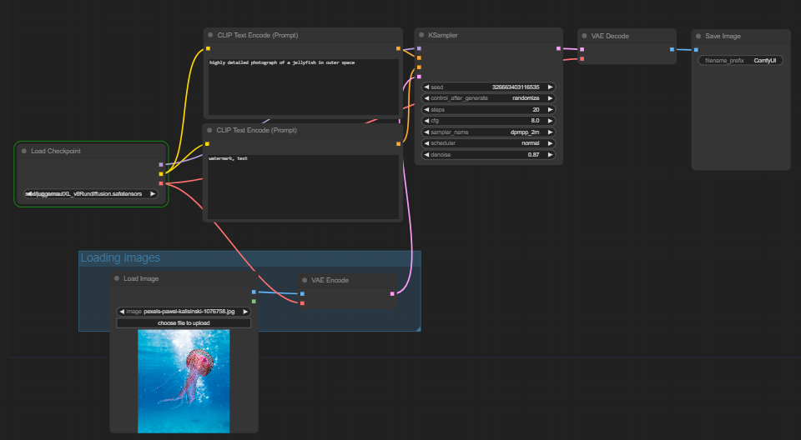Click the watermark prompt node's yellow clip input
Viewport: 801px width, 440px height.
pos(207,144)
